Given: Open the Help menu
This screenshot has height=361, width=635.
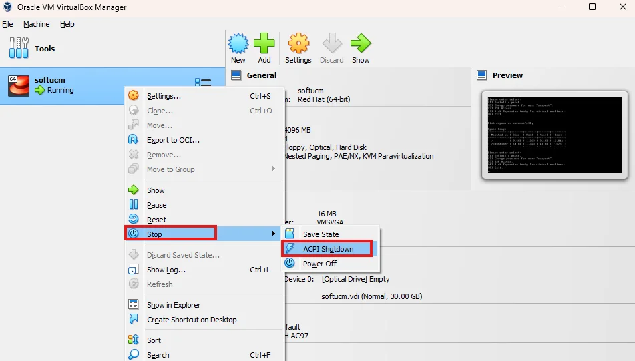Looking at the screenshot, I should (x=67, y=24).
